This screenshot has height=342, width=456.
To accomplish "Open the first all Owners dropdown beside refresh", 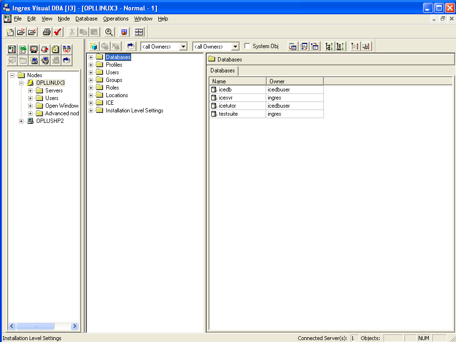I will coord(184,47).
